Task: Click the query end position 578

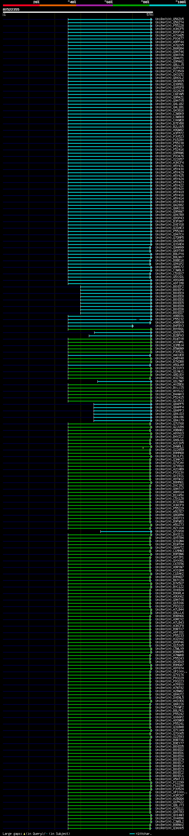Action: pyautogui.click(x=149, y=15)
